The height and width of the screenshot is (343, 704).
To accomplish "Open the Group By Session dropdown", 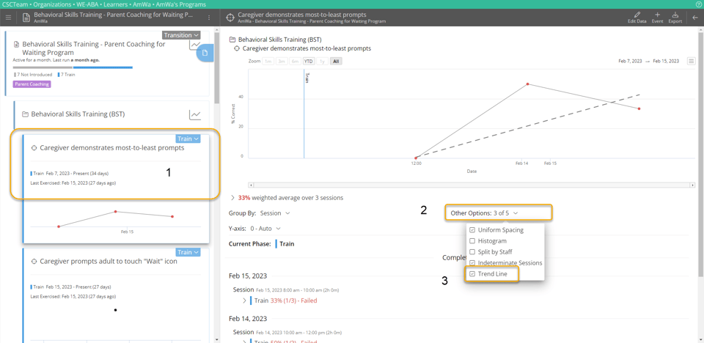I will click(275, 213).
